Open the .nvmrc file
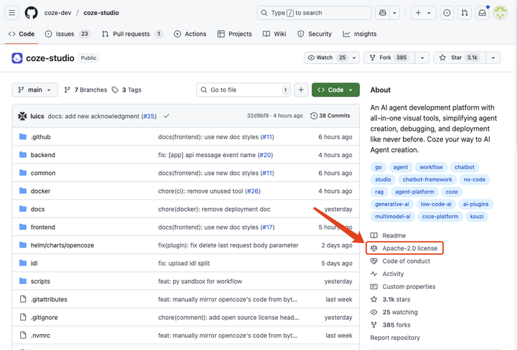Image resolution: width=517 pixels, height=350 pixels. [40, 336]
